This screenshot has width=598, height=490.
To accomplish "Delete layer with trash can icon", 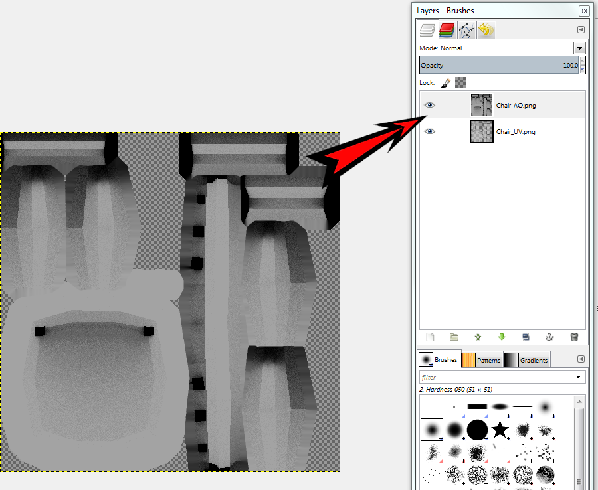I will click(x=574, y=337).
